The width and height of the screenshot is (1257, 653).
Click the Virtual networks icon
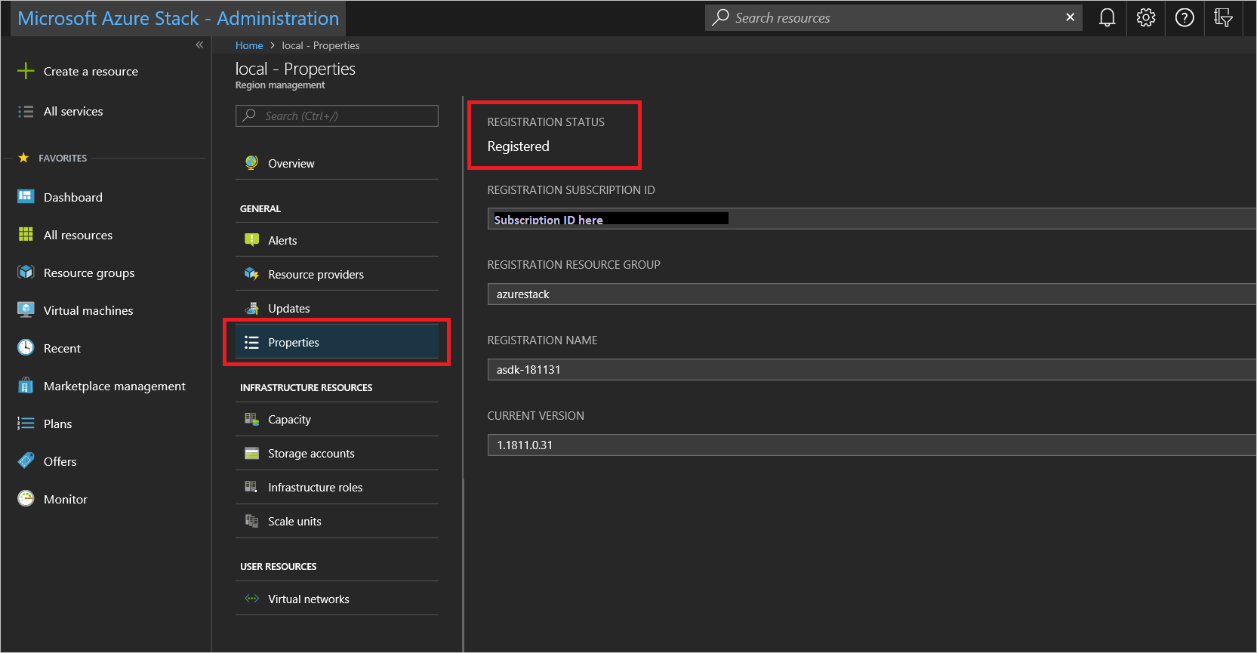coord(251,599)
